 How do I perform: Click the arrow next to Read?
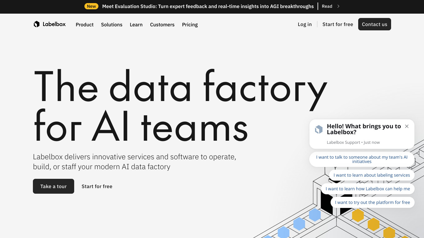(x=338, y=6)
